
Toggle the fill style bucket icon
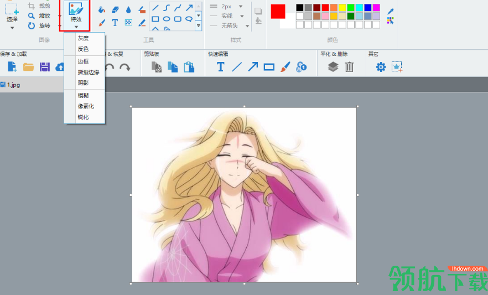[x=258, y=21]
